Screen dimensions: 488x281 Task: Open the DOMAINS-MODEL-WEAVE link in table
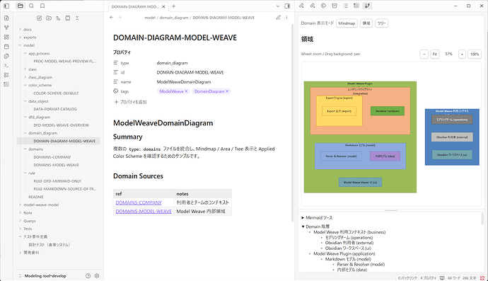tap(144, 211)
